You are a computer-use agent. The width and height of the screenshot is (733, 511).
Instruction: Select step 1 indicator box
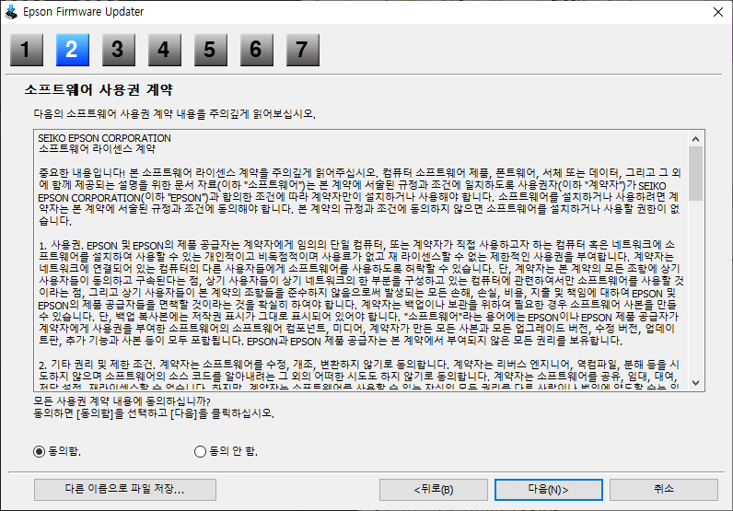coord(27,50)
